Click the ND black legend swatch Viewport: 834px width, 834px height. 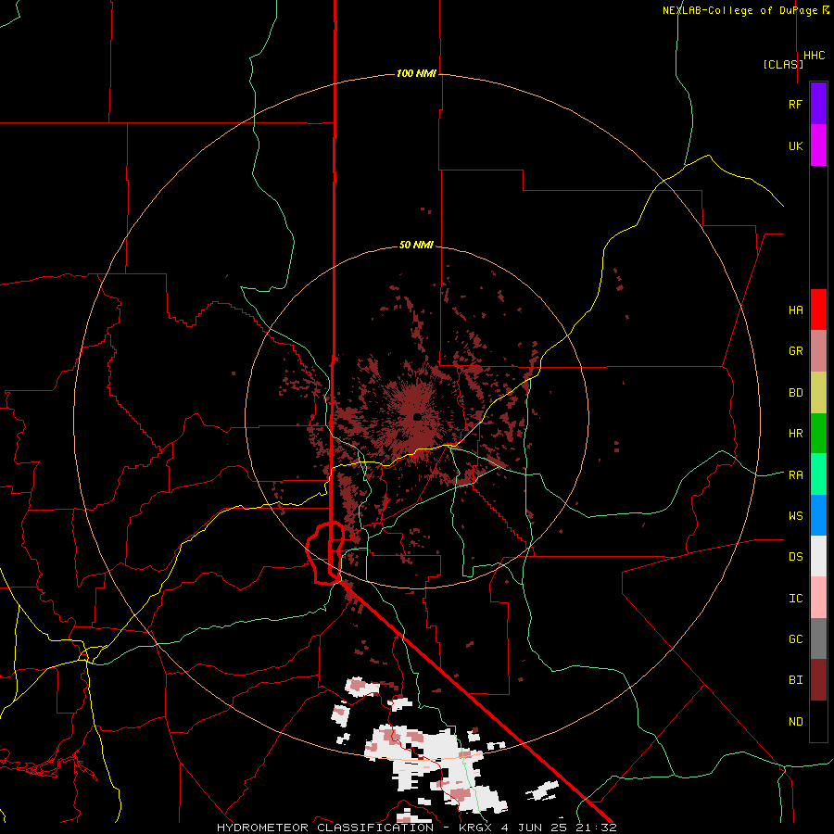click(818, 721)
